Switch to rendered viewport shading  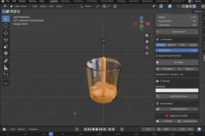tap(194, 6)
